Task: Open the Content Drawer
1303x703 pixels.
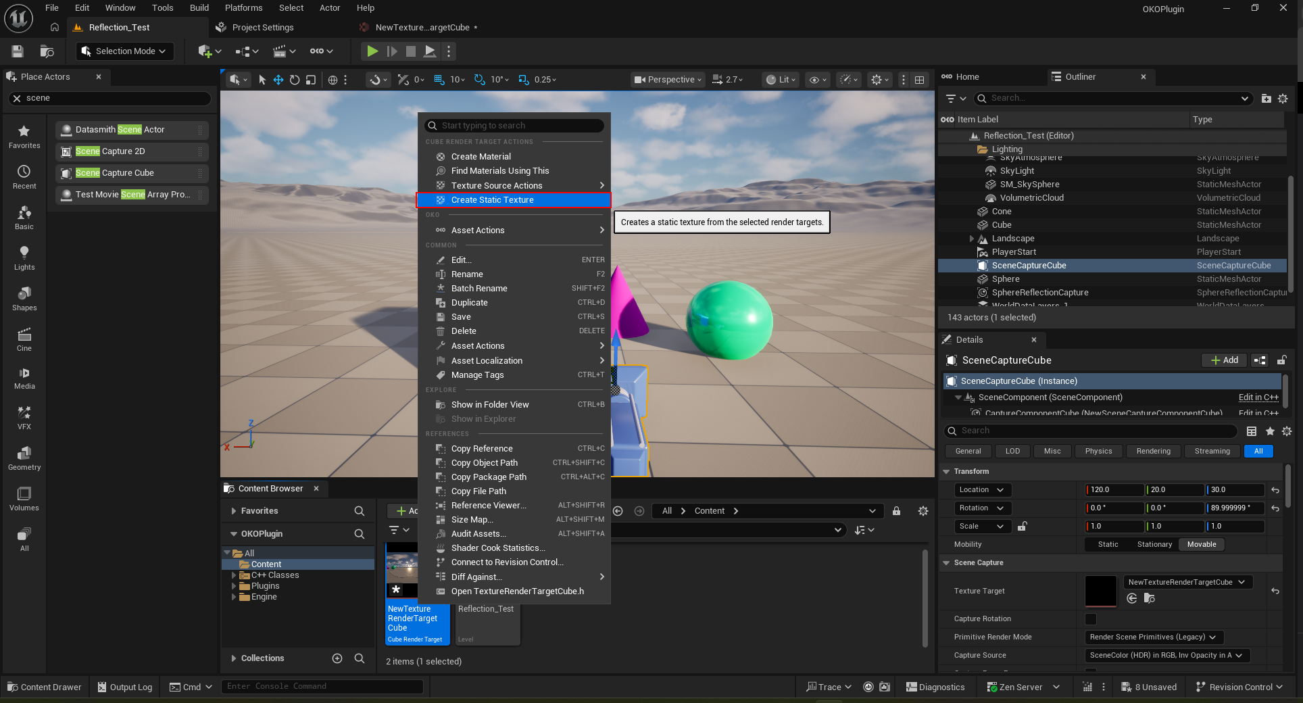Action: pyautogui.click(x=45, y=687)
